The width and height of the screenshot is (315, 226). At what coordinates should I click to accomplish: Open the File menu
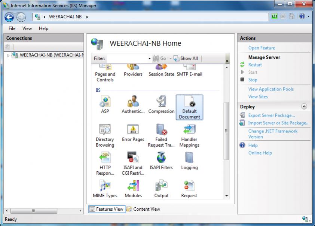(x=12, y=28)
